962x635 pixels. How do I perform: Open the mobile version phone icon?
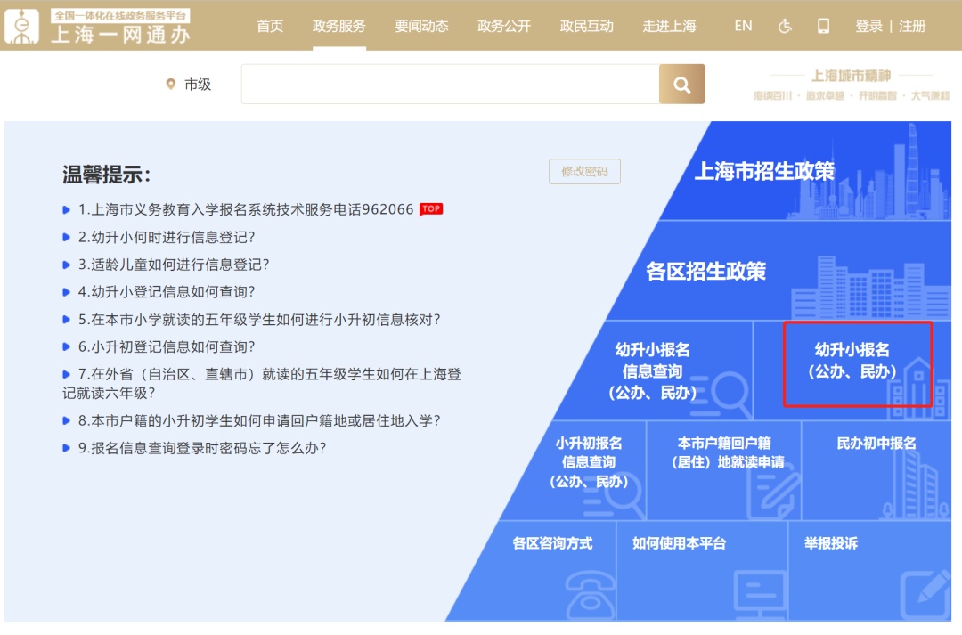(x=823, y=26)
